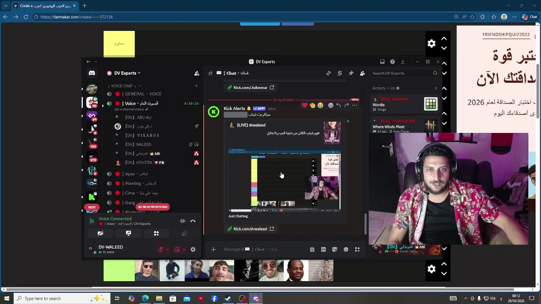
Task: Click the Windows Start button
Action: click(7, 299)
